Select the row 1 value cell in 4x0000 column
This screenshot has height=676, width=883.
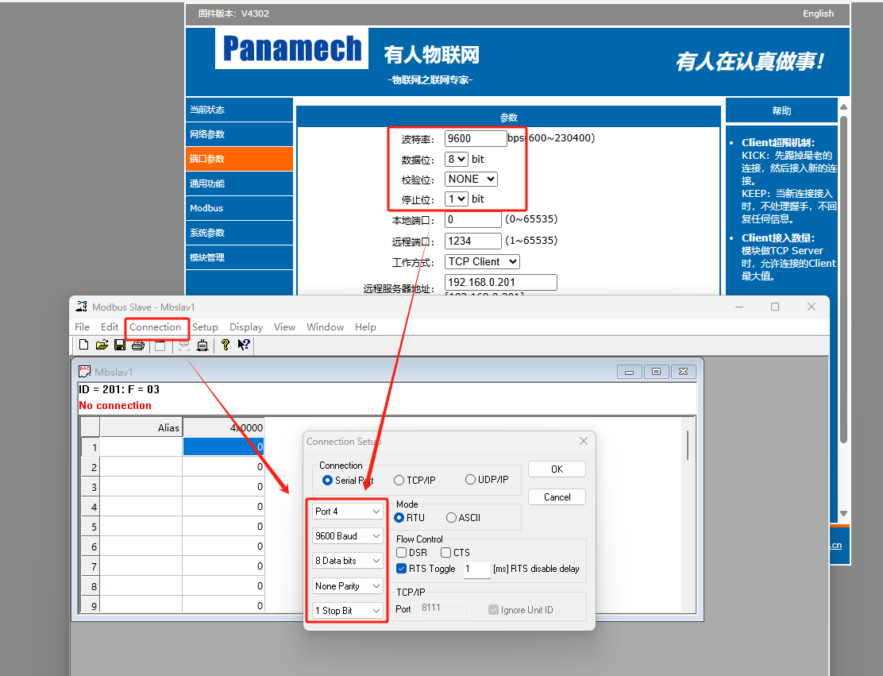224,446
